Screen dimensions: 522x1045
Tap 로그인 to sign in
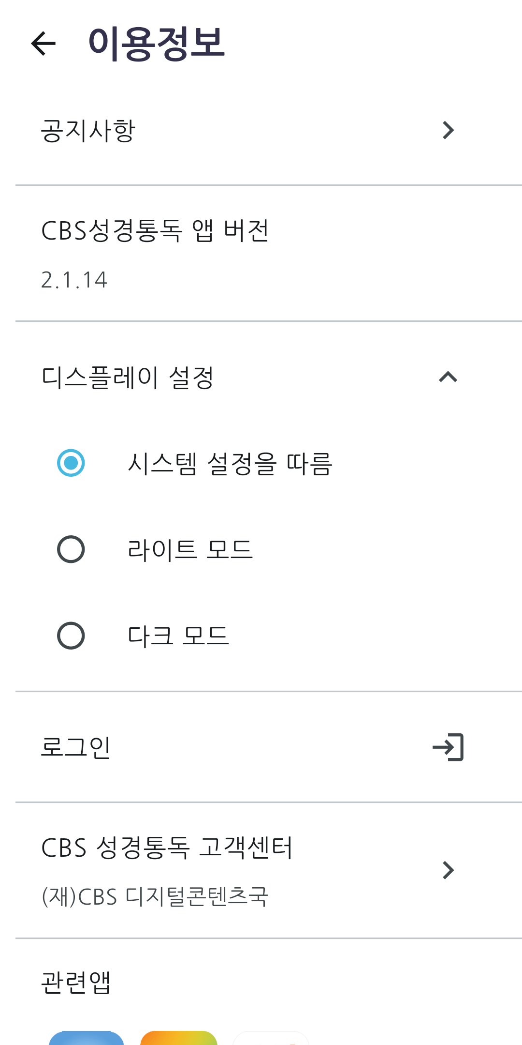(75, 745)
